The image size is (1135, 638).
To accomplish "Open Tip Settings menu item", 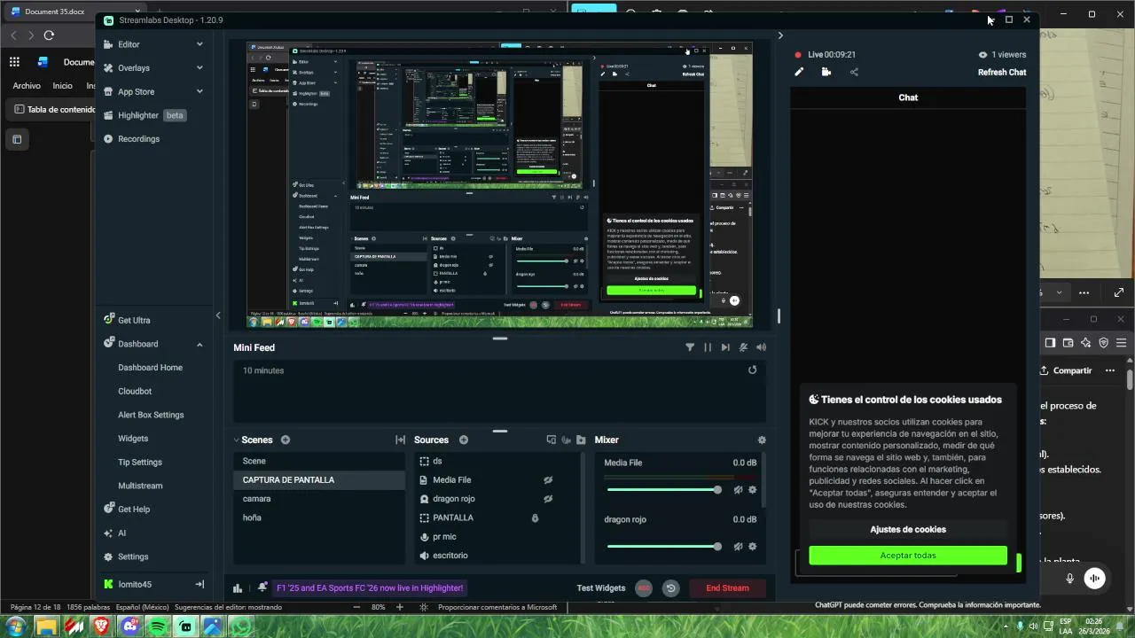I will tap(140, 462).
